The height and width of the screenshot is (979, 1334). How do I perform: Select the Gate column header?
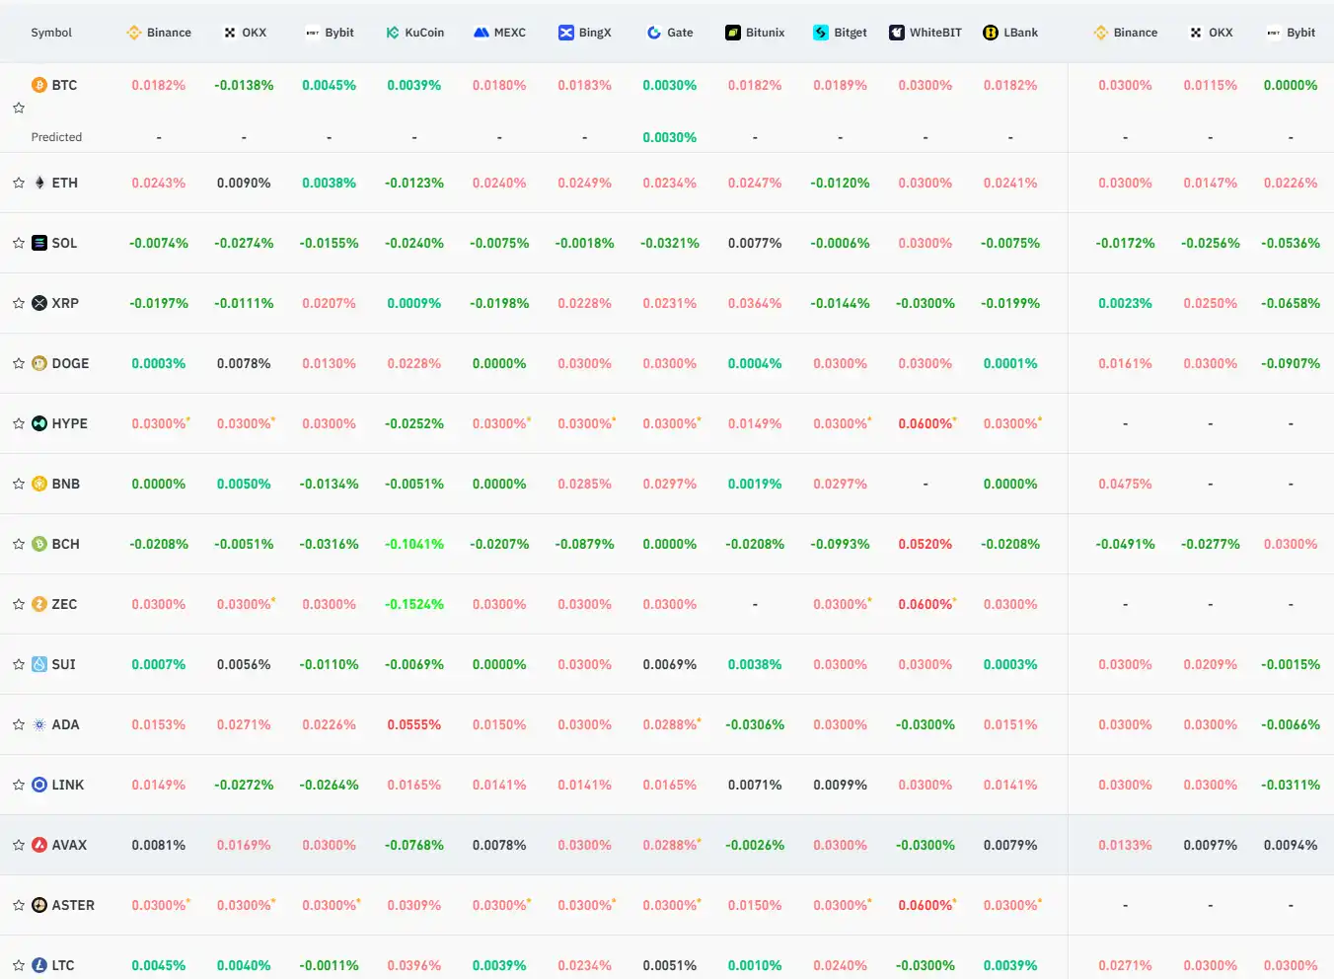[x=670, y=33]
